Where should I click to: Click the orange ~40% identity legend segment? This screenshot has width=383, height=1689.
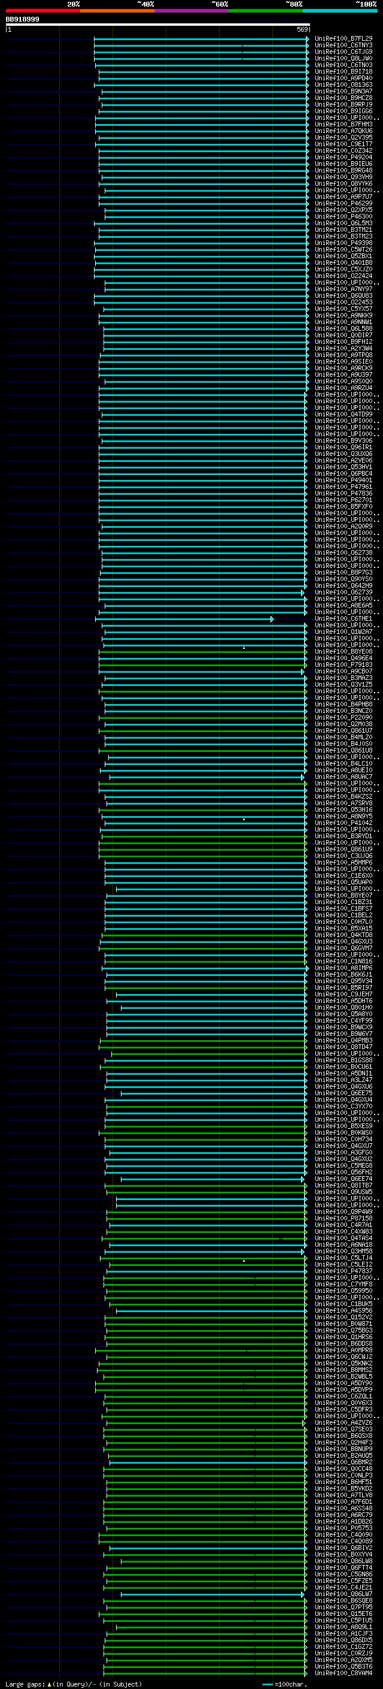[x=117, y=11]
